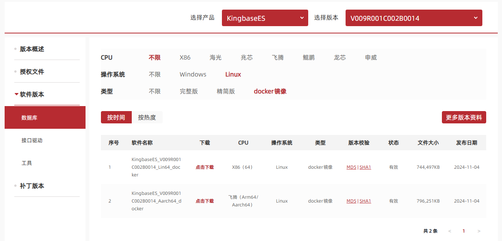
Task: Click 软件名称 column header
Action: 142,143
